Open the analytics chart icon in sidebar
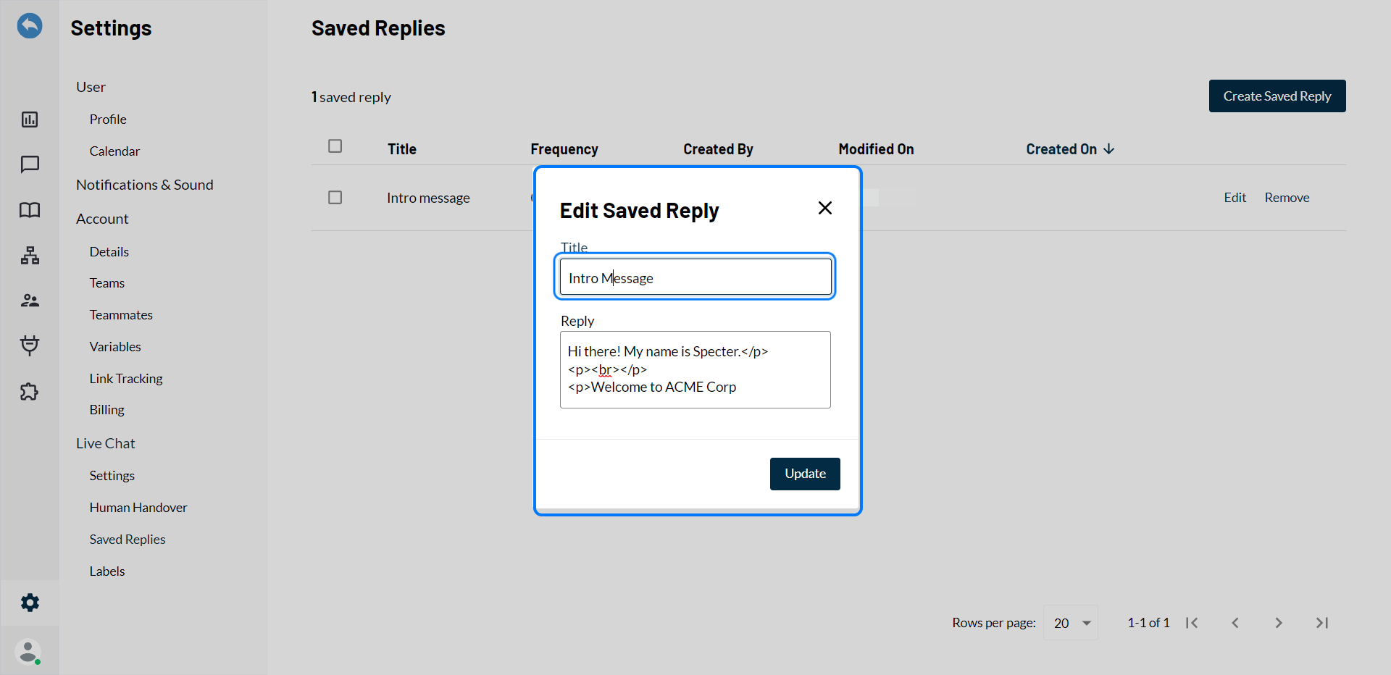1391x675 pixels. pos(30,120)
